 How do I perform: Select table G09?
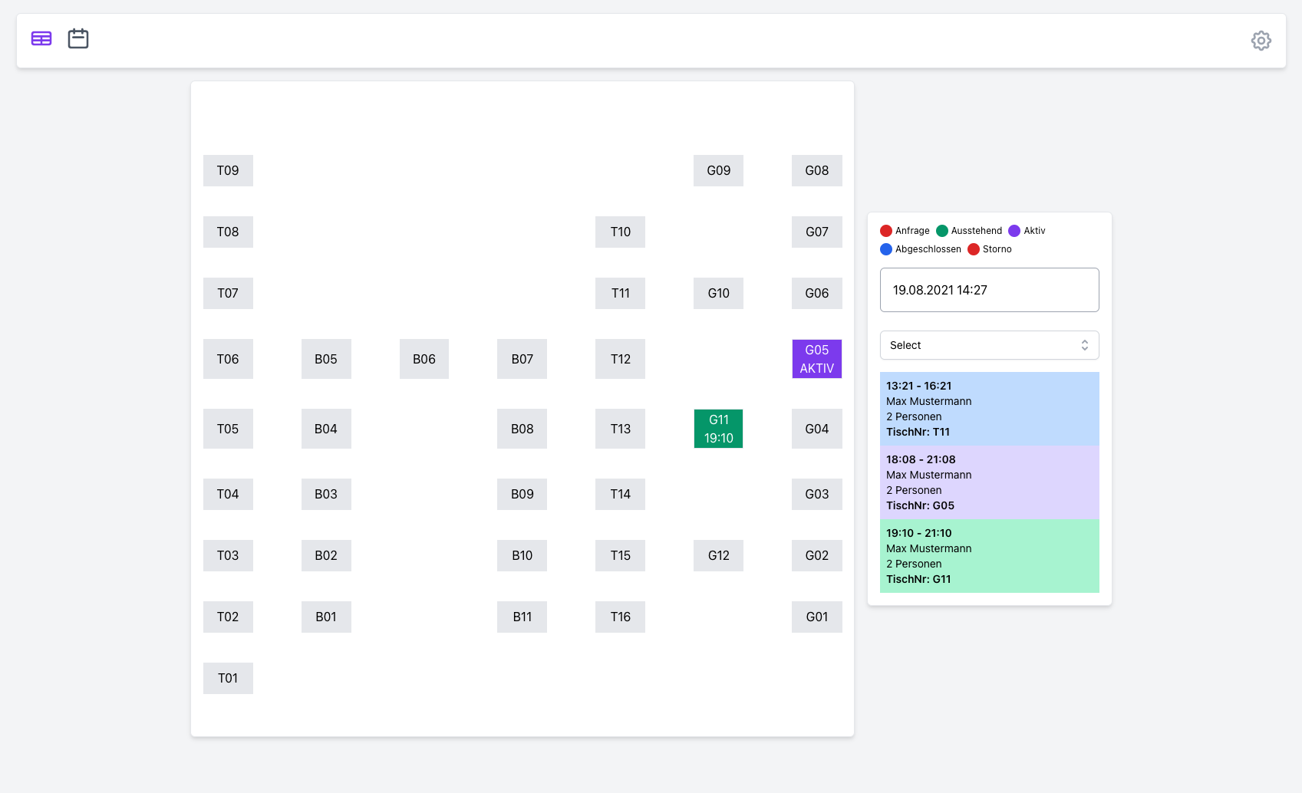click(719, 170)
